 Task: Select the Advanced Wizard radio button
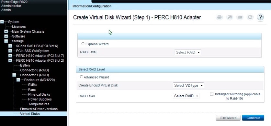81,77
